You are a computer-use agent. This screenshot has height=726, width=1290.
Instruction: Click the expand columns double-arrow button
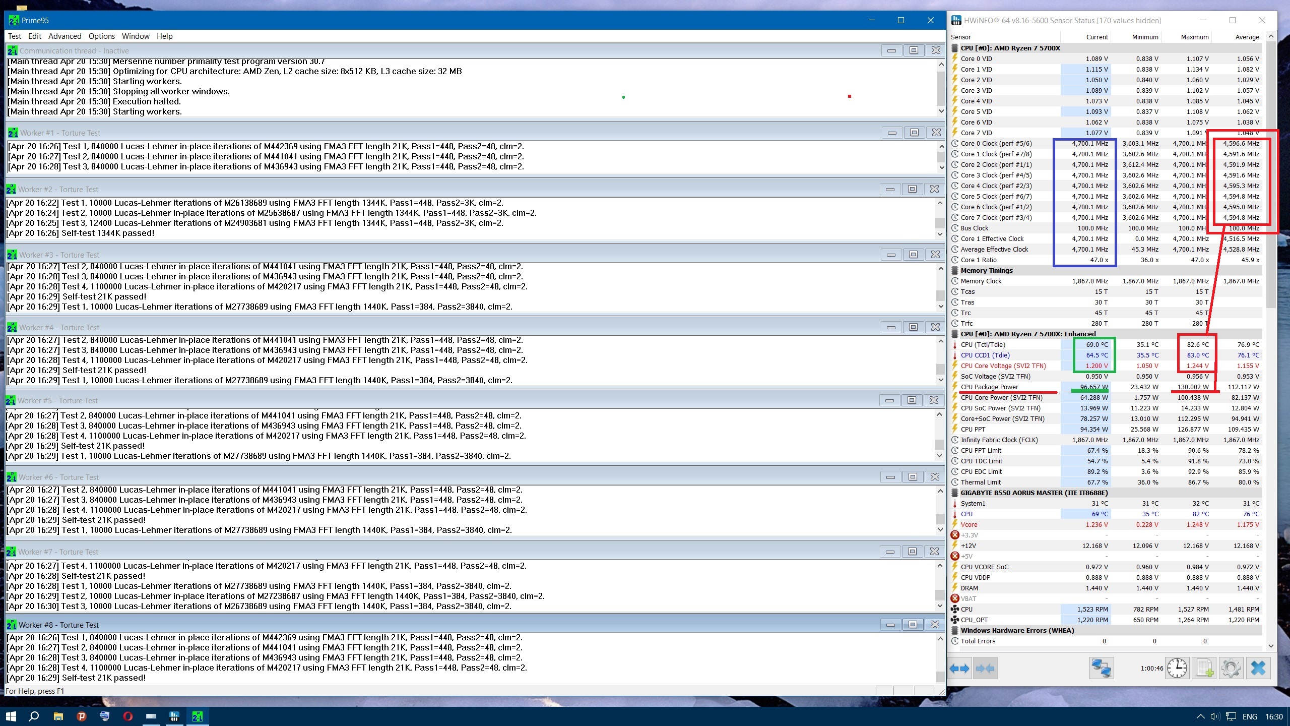click(x=959, y=669)
